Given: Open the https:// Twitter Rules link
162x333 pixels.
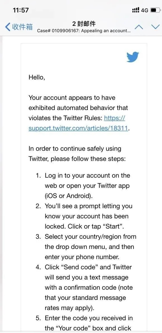Looking at the screenshot, I should point(115,118).
